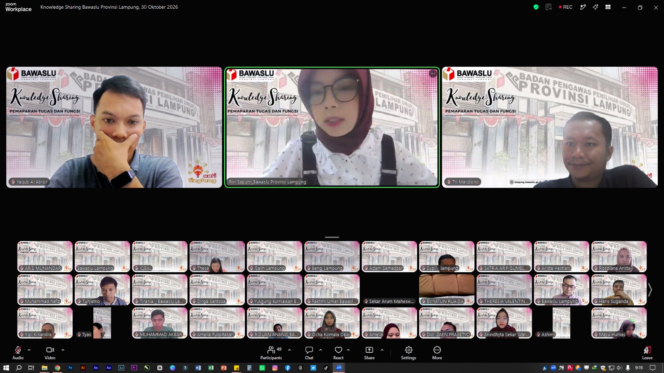The width and height of the screenshot is (664, 373).
Task: Expand share options caret
Action: (382, 350)
